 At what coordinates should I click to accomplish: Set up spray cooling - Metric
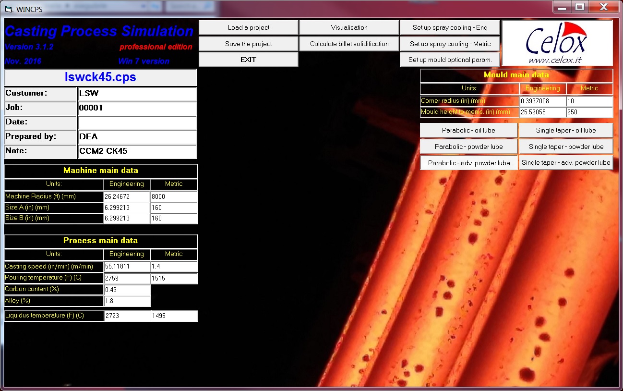450,44
